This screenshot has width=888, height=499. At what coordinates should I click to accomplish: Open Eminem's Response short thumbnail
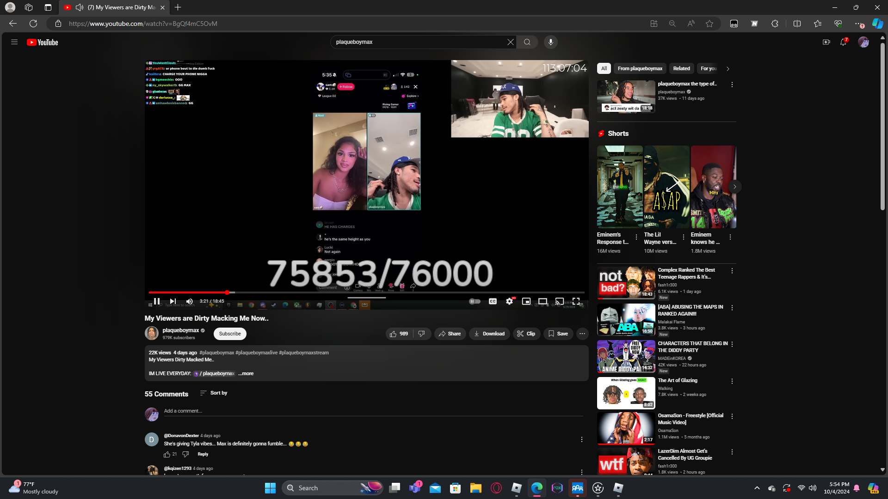tap(620, 187)
